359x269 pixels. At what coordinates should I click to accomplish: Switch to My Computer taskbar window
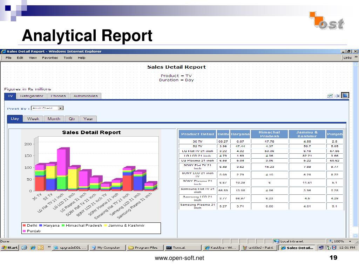(108, 248)
